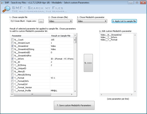Open the Chose MediaInfo parameter dropdown
Screen dimensions: 147x114
click(x=92, y=21)
